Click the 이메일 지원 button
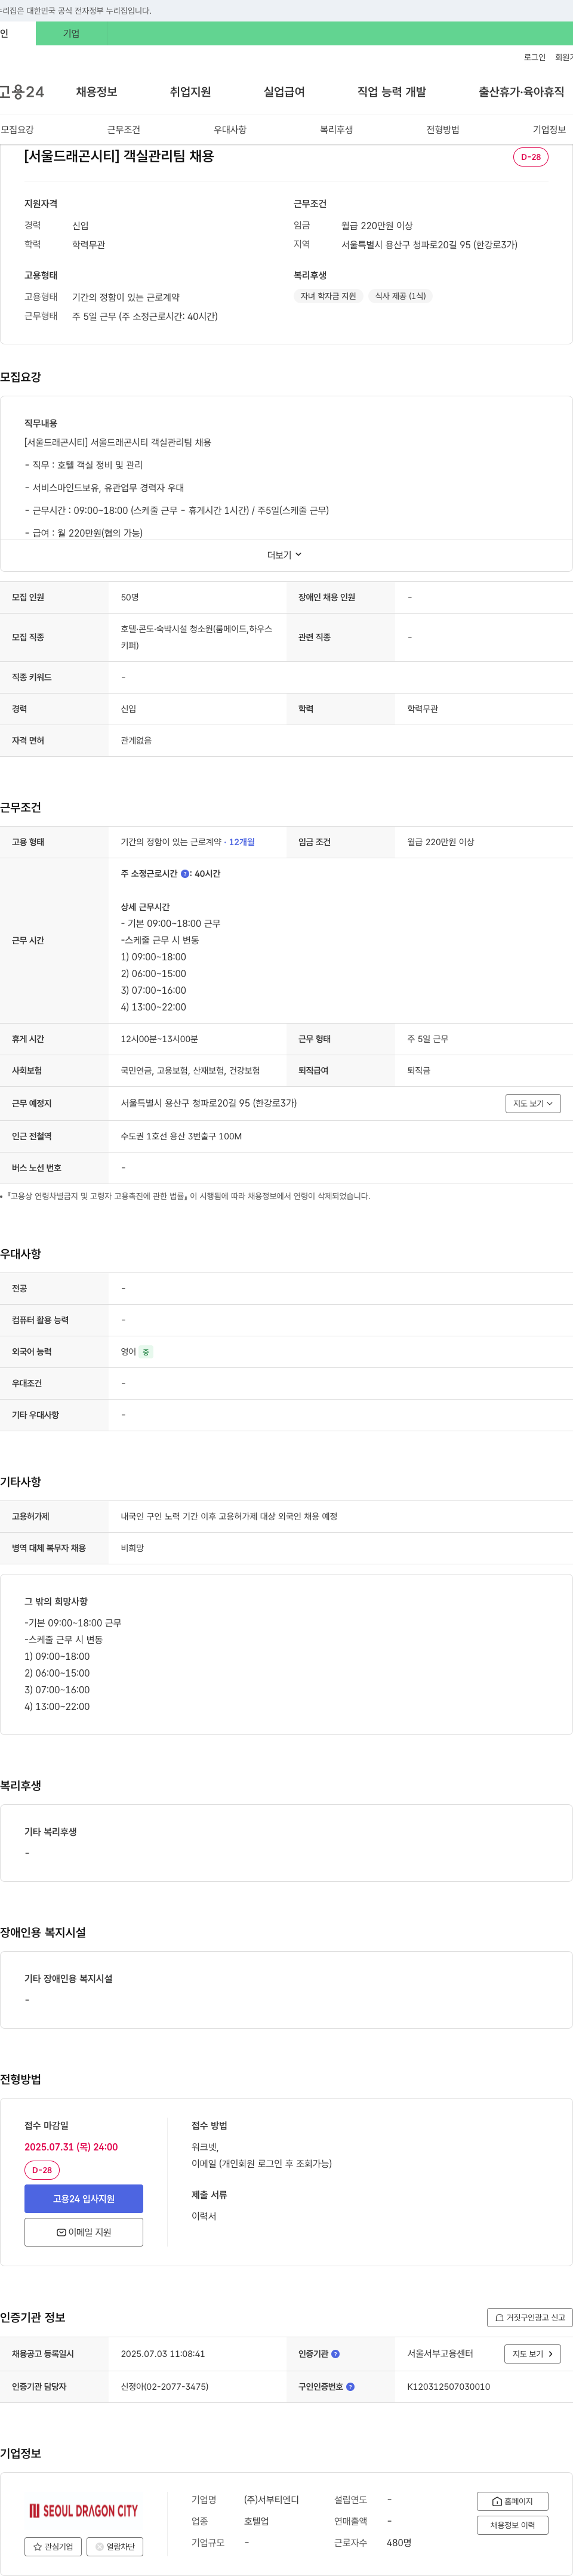Screen dimensions: 573x2576 coord(84,2232)
